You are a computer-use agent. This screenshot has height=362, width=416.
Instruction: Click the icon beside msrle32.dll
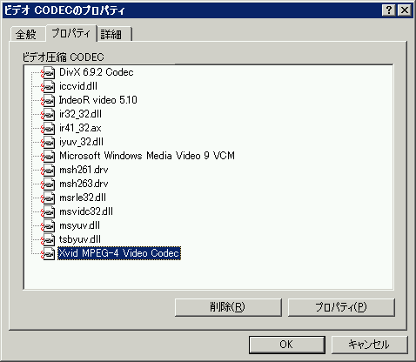48,198
